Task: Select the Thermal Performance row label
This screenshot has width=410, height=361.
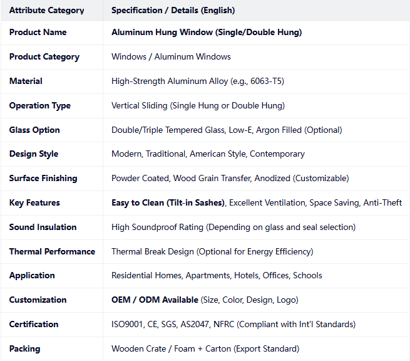Action: 53,251
